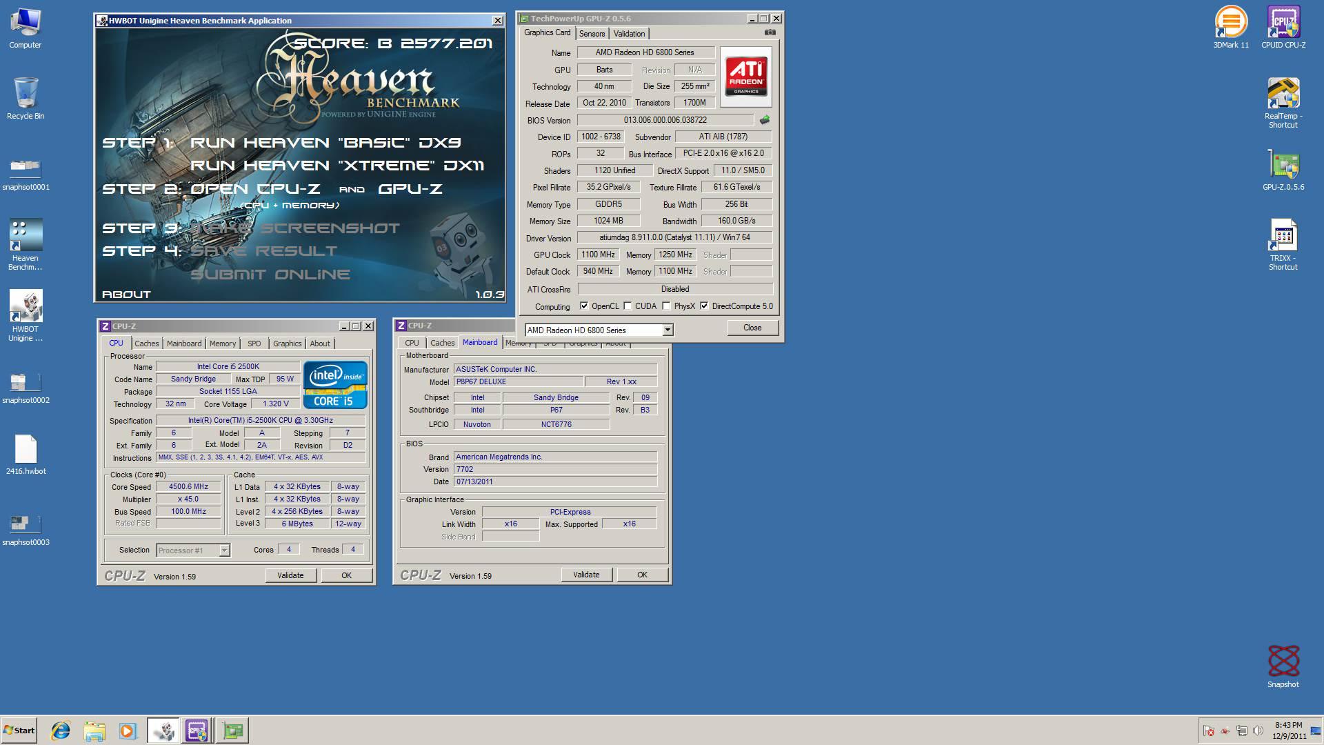
Task: Open Memory tab in left CPU-Z window
Action: point(222,344)
